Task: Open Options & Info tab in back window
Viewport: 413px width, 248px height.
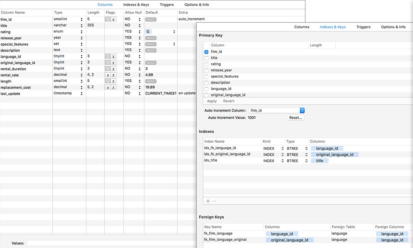Action: coord(197,5)
